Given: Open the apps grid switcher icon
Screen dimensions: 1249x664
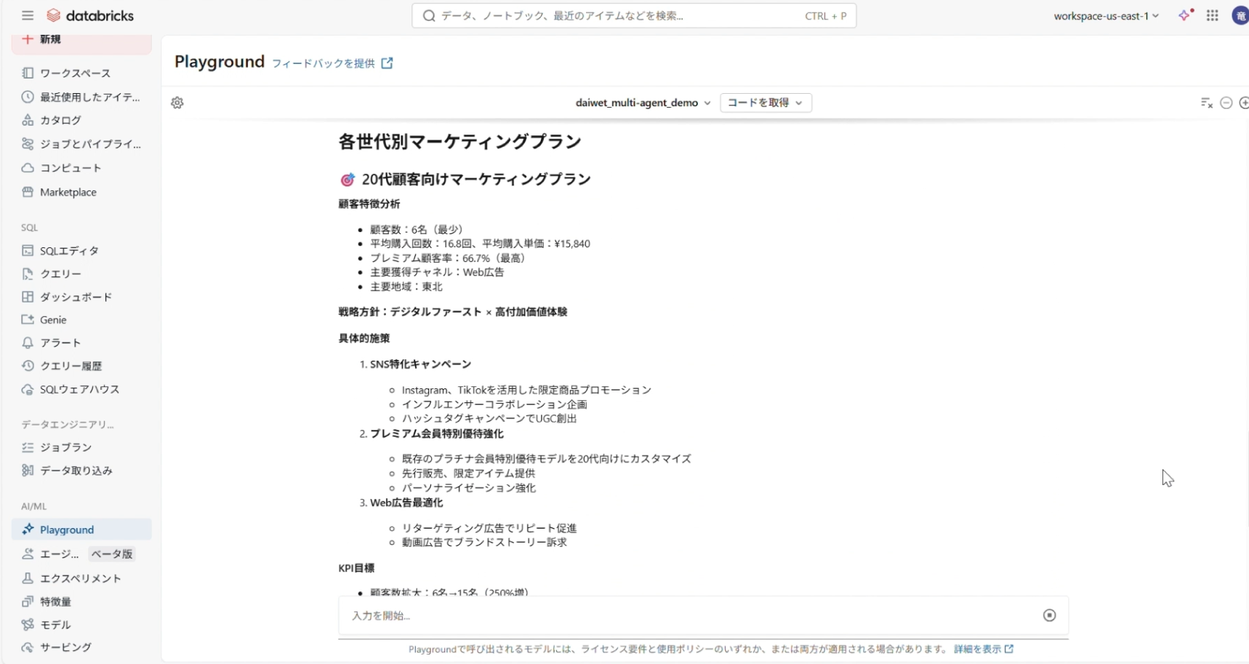Looking at the screenshot, I should click(x=1212, y=15).
